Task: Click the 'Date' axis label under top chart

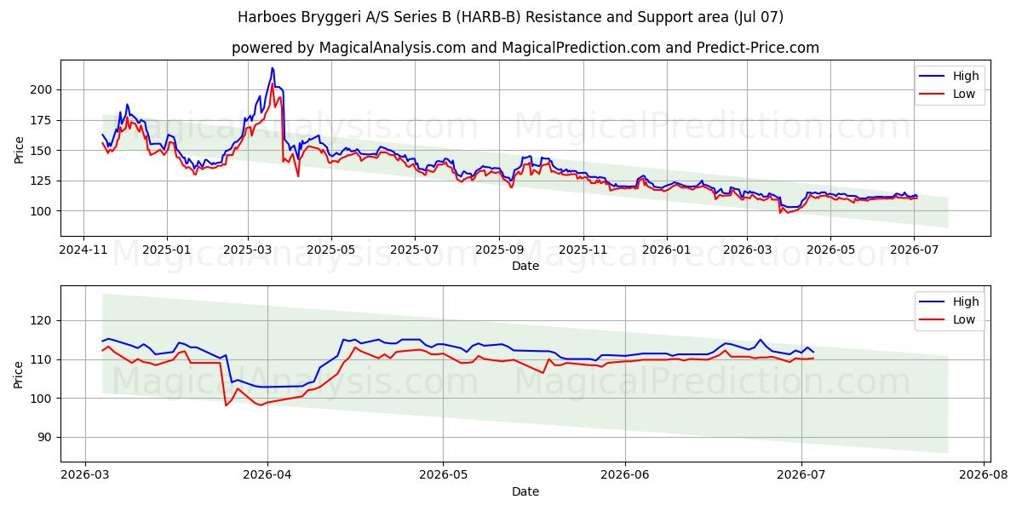Action: pyautogui.click(x=525, y=266)
